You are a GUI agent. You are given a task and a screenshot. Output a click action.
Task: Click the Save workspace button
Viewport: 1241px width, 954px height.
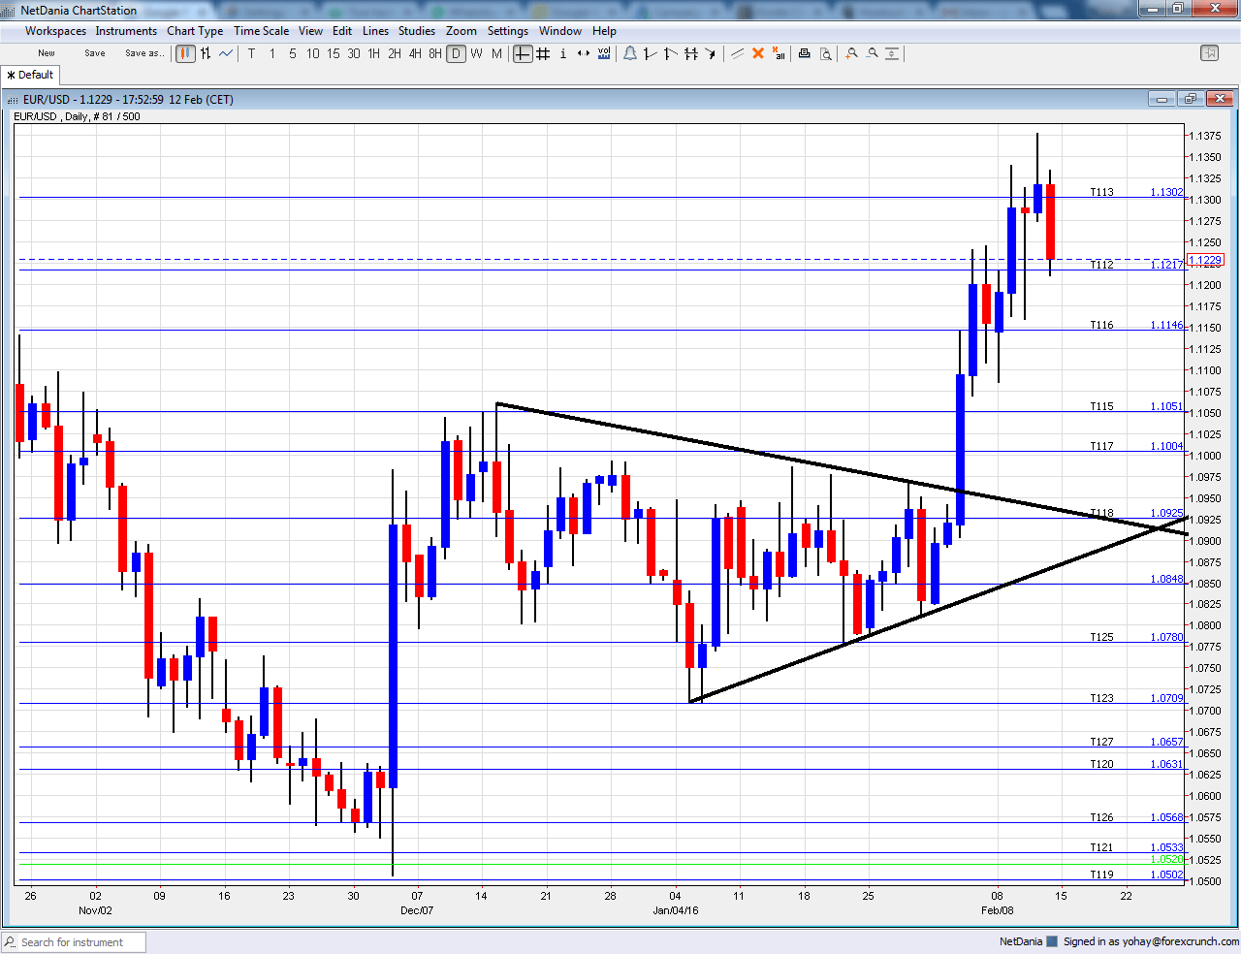coord(95,53)
